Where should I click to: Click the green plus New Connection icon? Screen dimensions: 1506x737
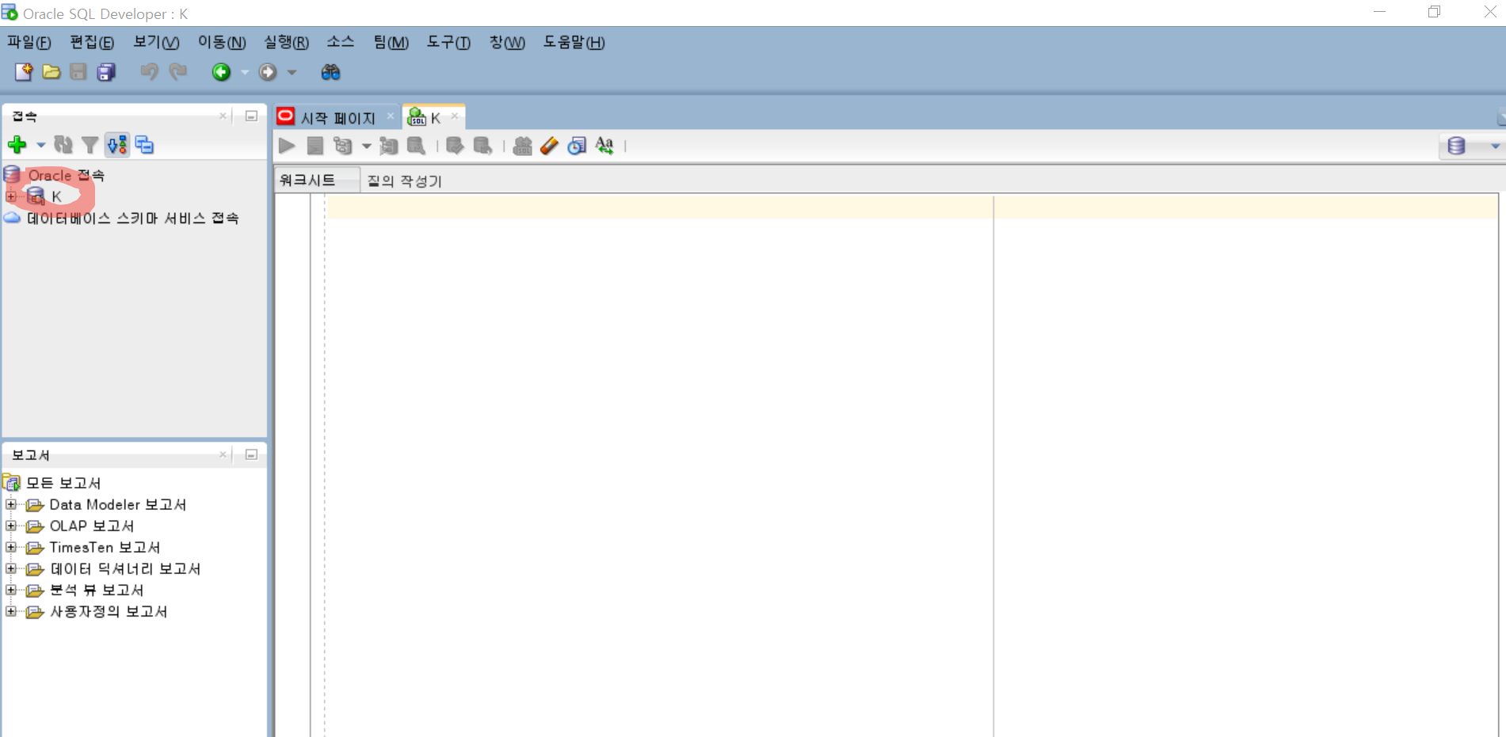(17, 145)
